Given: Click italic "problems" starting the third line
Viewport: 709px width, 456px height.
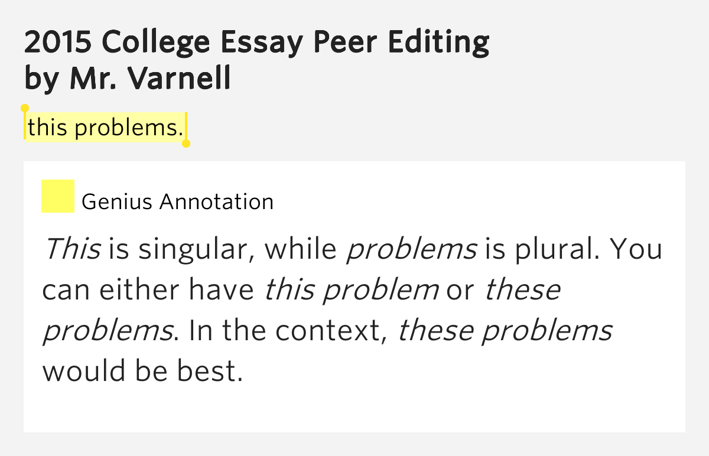Looking at the screenshot, I should click(x=107, y=331).
